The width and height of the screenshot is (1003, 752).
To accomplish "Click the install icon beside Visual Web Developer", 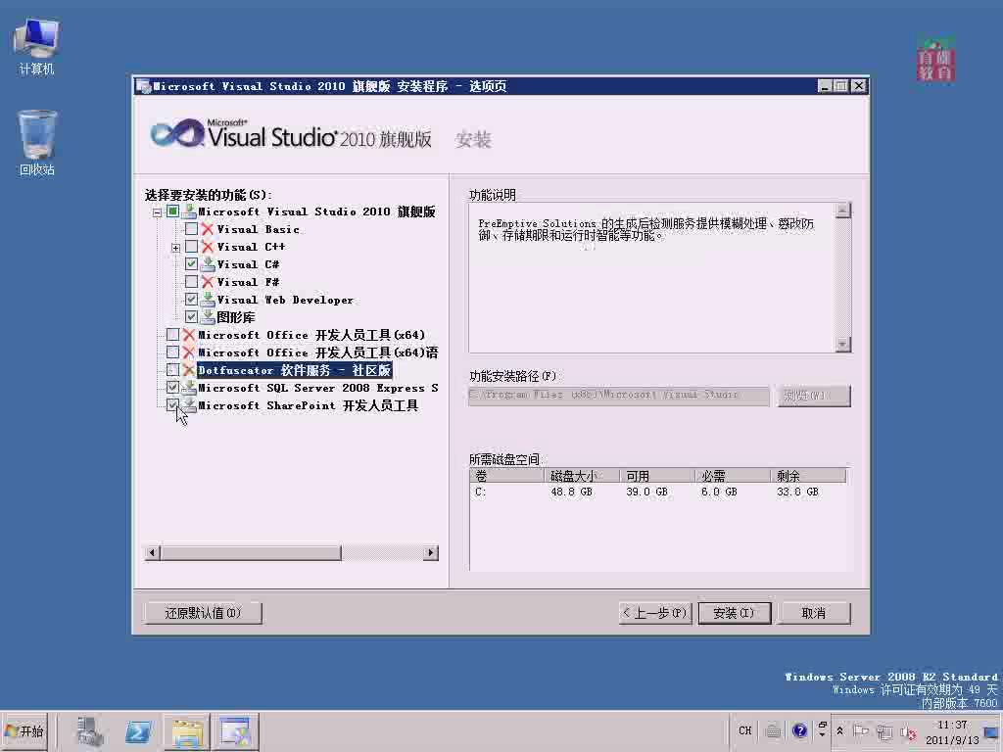I will (208, 300).
